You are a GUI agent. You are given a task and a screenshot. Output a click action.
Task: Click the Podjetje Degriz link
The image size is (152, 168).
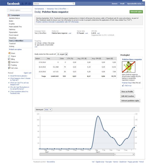point(127,83)
